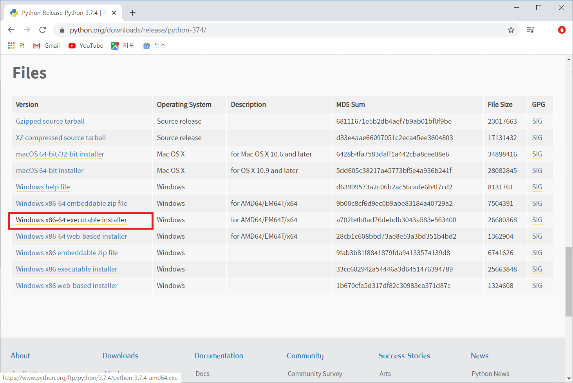
Task: Open the Community Survey footer link
Action: tap(315, 374)
